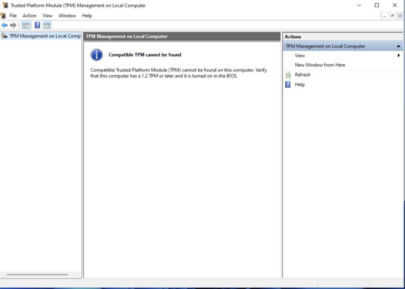Click the Help toolbar icon with question mark
405x289 pixels.
pos(37,25)
